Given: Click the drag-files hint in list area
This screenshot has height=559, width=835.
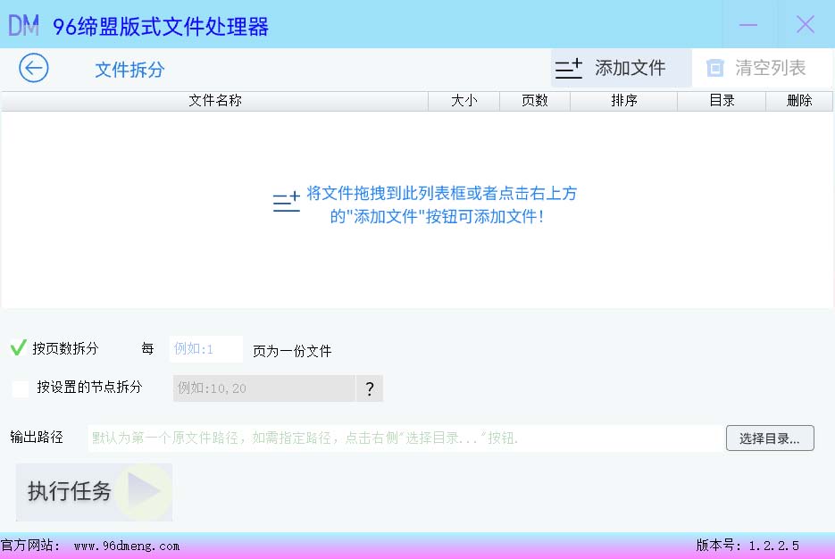Looking at the screenshot, I should [441, 204].
